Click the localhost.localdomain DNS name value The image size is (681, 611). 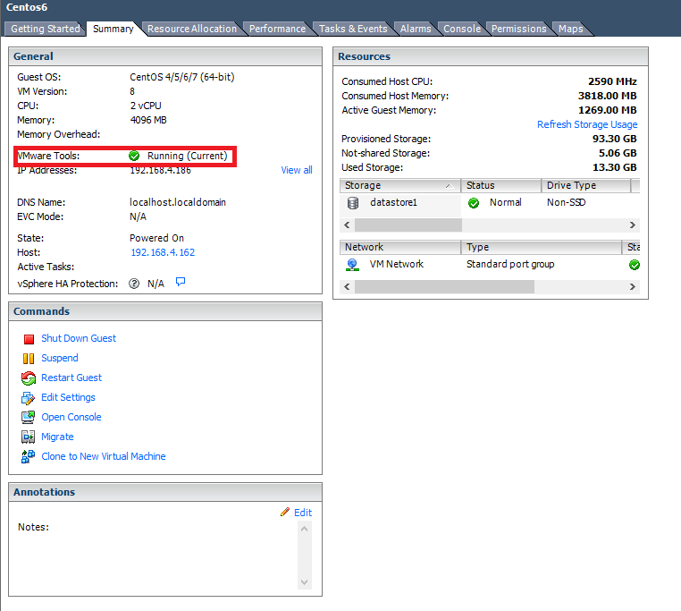tap(178, 202)
